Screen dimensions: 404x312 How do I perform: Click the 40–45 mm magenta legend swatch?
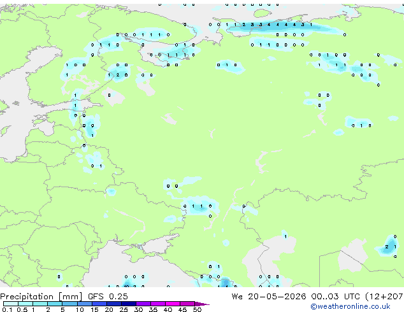(173, 304)
